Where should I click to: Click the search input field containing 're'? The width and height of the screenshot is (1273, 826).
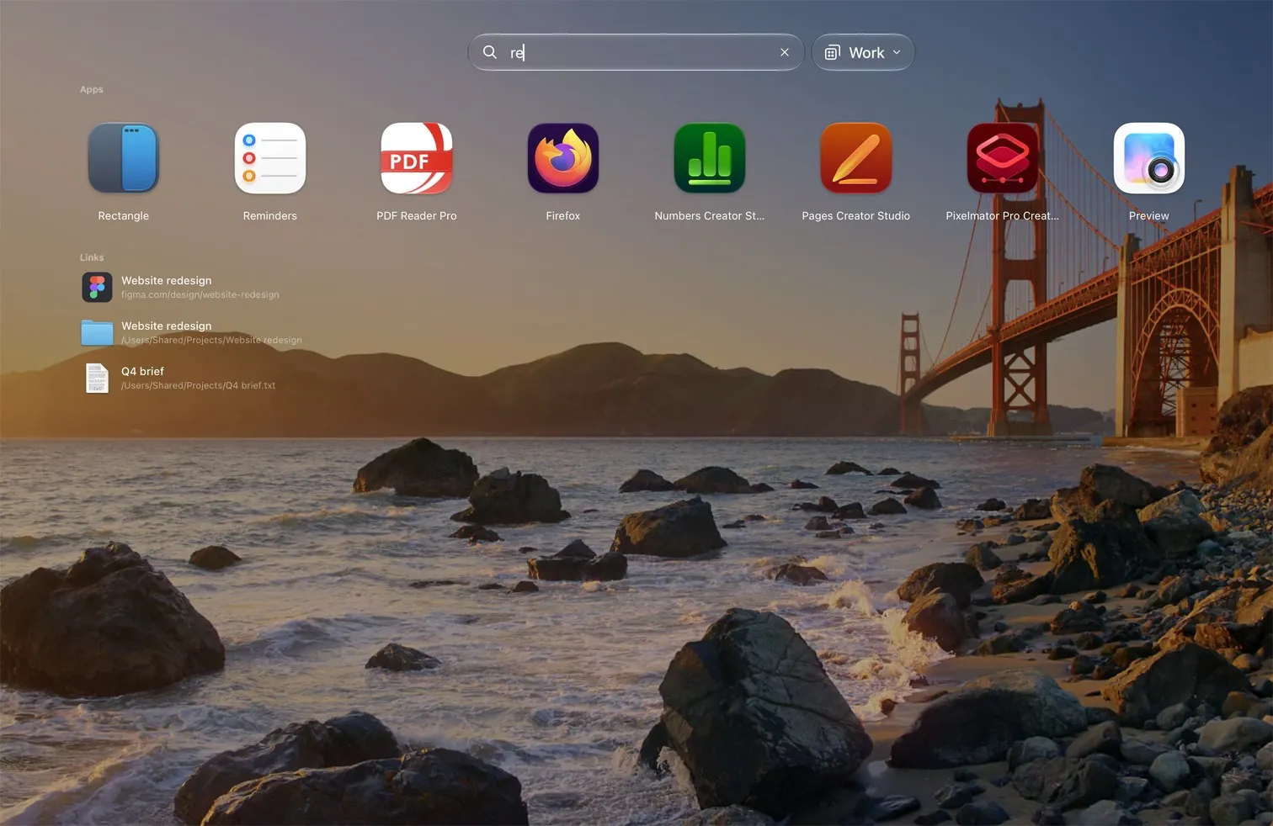[636, 52]
